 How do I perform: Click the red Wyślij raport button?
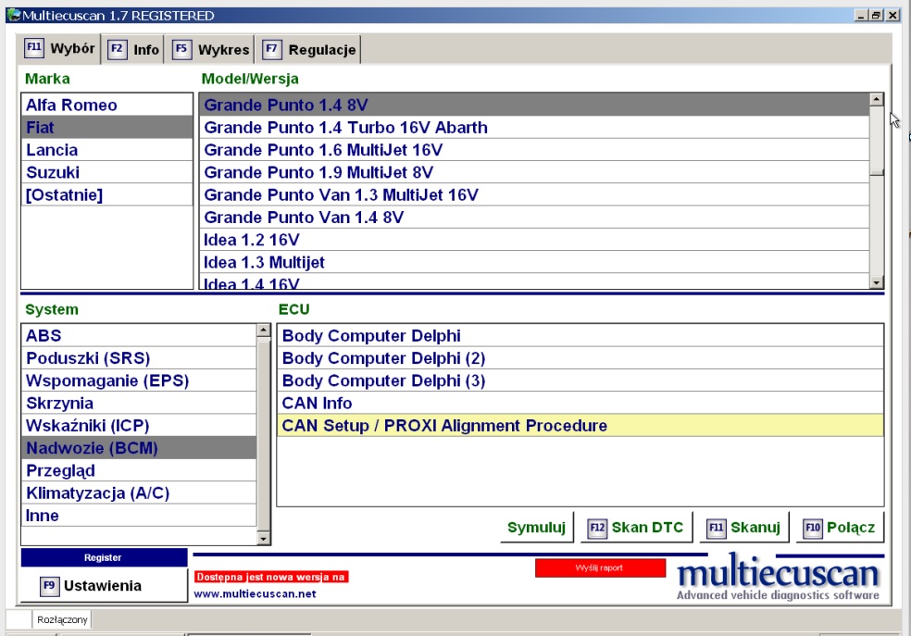point(600,567)
